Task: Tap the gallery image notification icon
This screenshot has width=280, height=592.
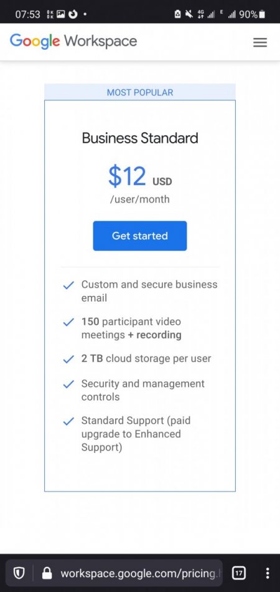Action: [60, 14]
